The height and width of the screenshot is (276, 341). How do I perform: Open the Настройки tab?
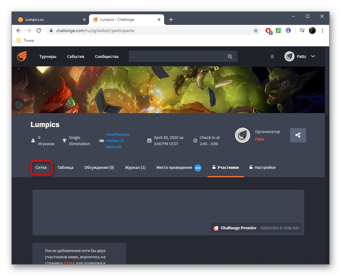262,168
